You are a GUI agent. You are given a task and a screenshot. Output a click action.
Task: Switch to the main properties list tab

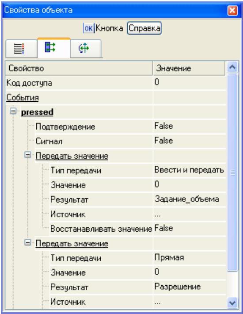point(21,49)
